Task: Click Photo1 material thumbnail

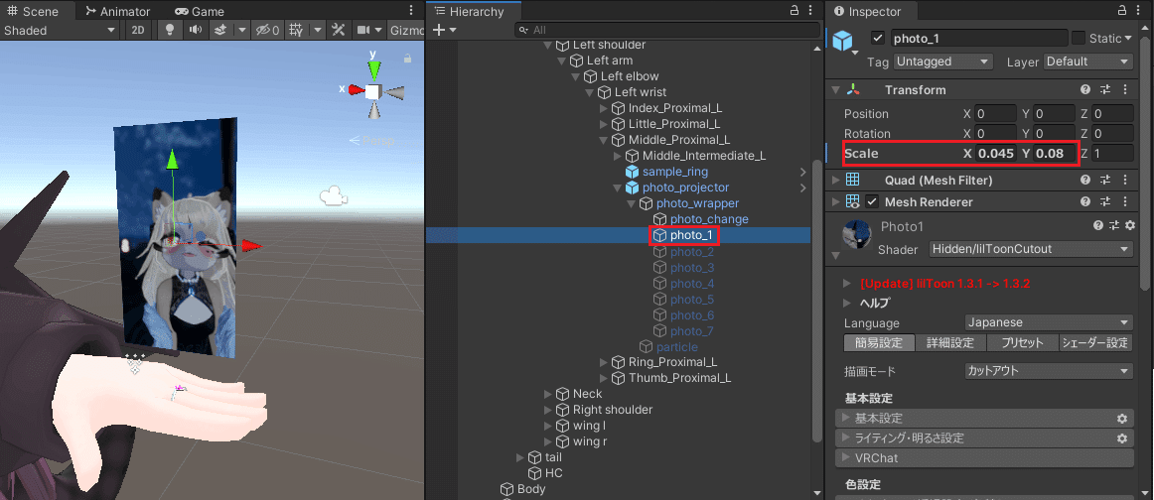Action: click(x=856, y=234)
